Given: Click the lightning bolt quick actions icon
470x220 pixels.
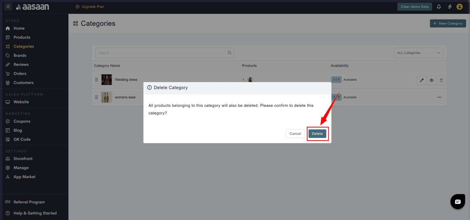Looking at the screenshot, I should click(x=449, y=7).
